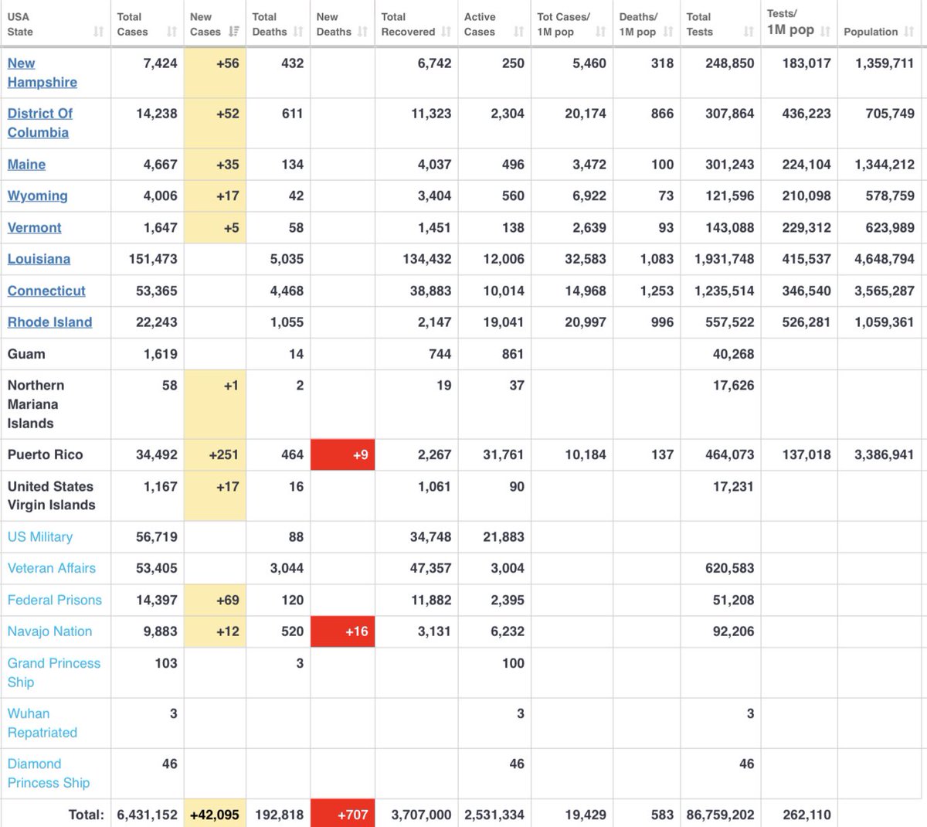
Task: Open the District Of Columbia link
Action: pyautogui.click(x=39, y=123)
